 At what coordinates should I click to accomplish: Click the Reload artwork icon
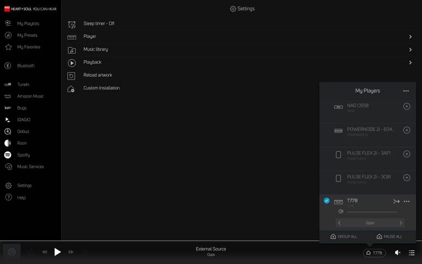pyautogui.click(x=71, y=75)
